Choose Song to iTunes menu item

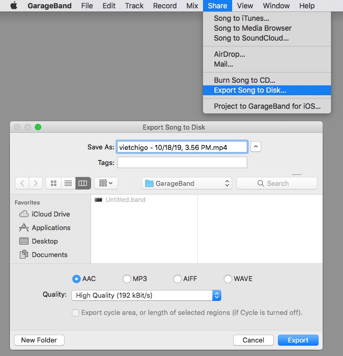coord(242,18)
